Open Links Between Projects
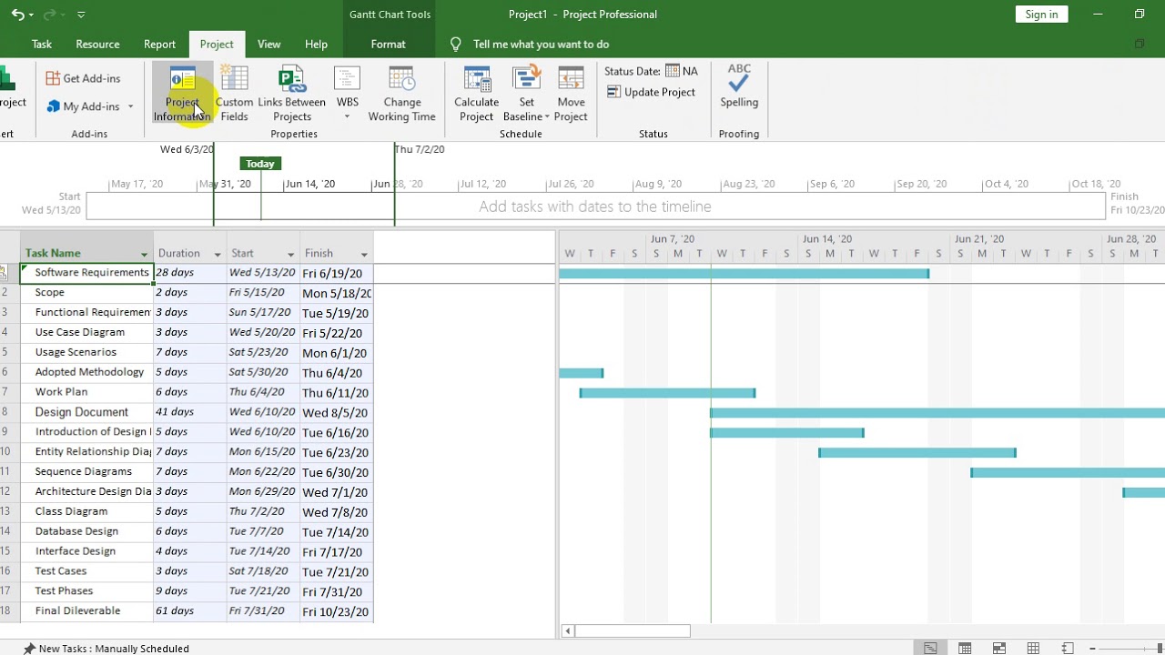The height and width of the screenshot is (655, 1165). click(x=291, y=94)
